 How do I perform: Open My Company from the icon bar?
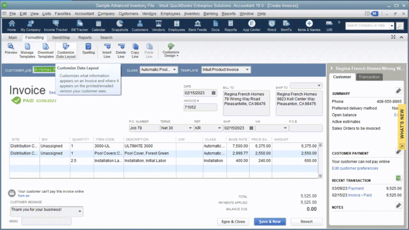(x=30, y=26)
